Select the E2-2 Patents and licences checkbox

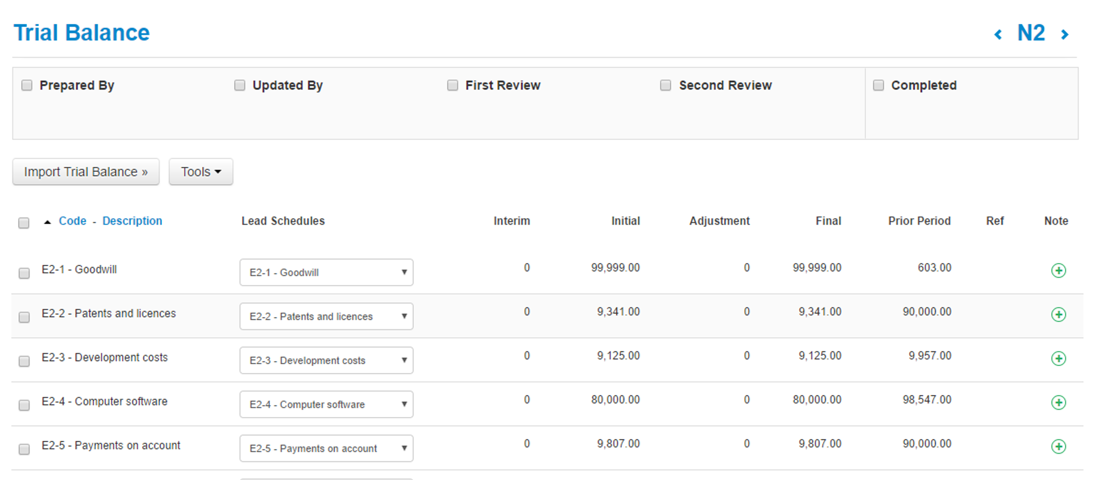(24, 317)
